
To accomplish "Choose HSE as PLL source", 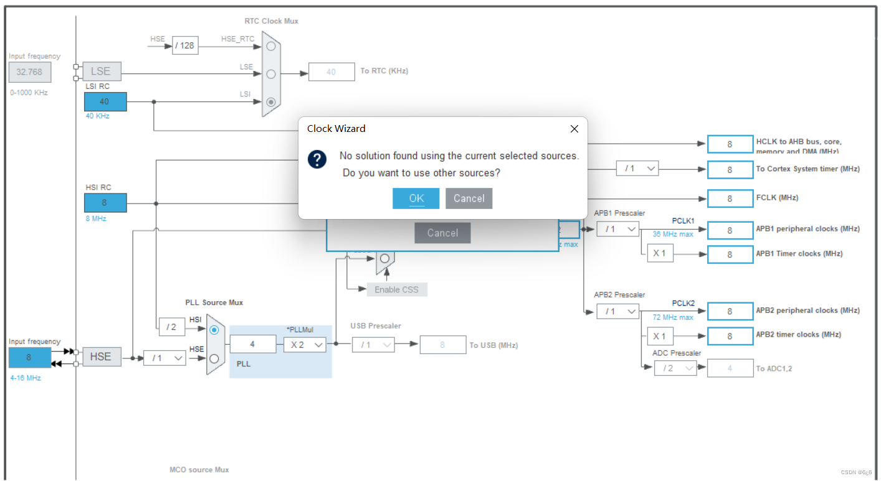I will pos(214,358).
